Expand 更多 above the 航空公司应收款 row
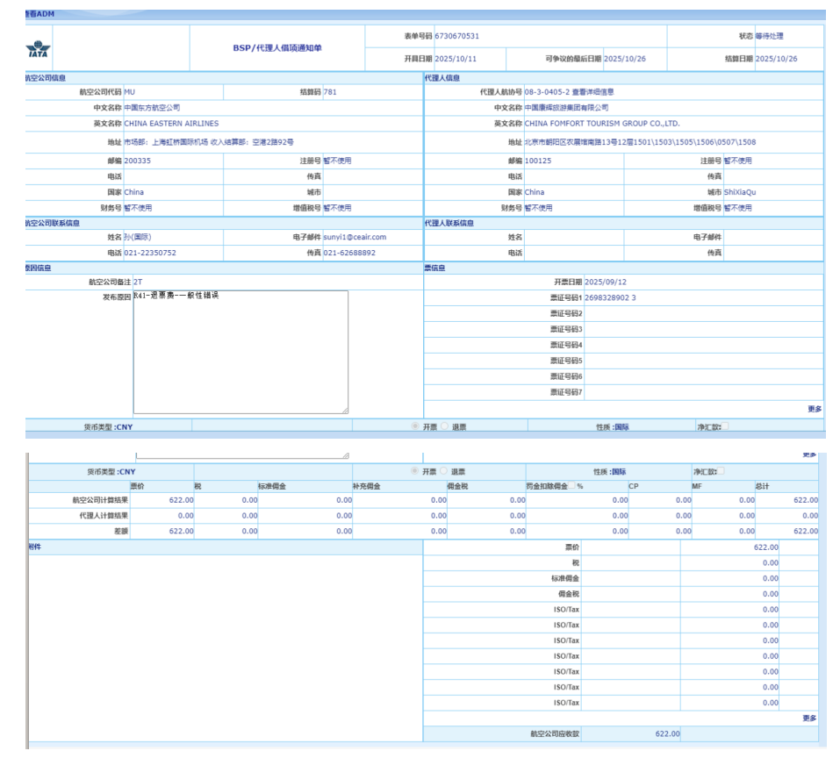This screenshot has width=840, height=758. coord(809,719)
